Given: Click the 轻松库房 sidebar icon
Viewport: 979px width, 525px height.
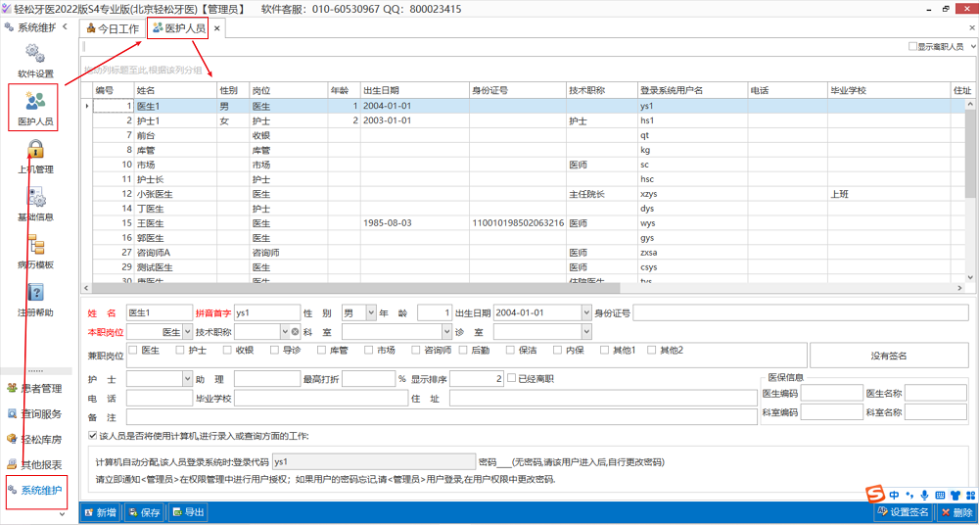Looking at the screenshot, I should tap(11, 440).
